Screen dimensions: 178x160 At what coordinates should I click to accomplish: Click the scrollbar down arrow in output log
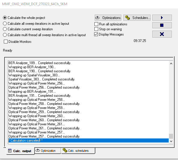[x=171, y=140]
